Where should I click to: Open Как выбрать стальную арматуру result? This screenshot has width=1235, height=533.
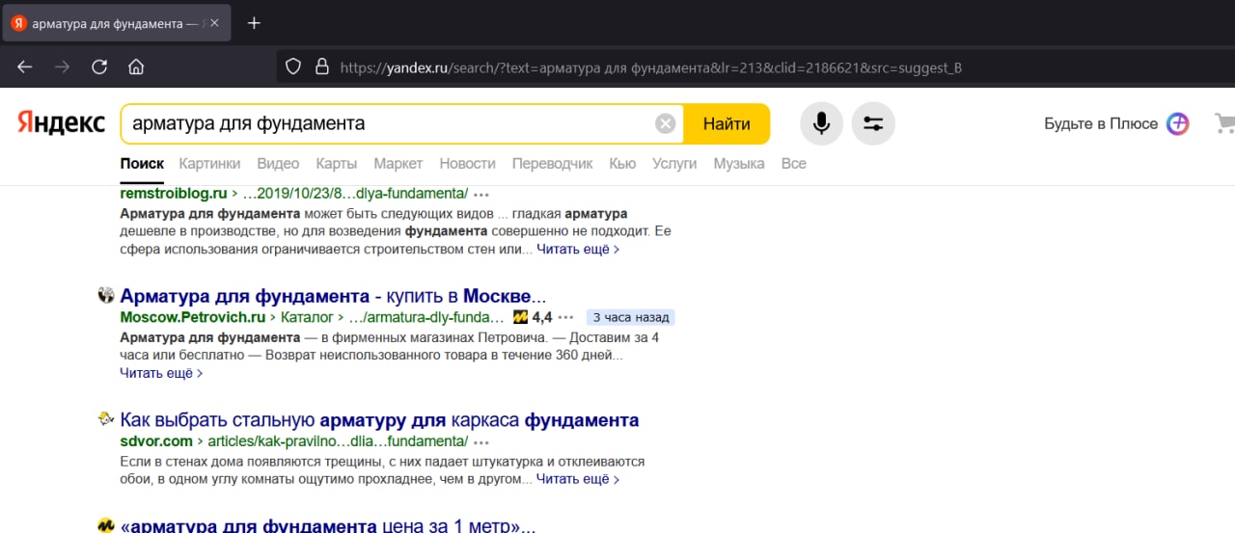pos(379,420)
